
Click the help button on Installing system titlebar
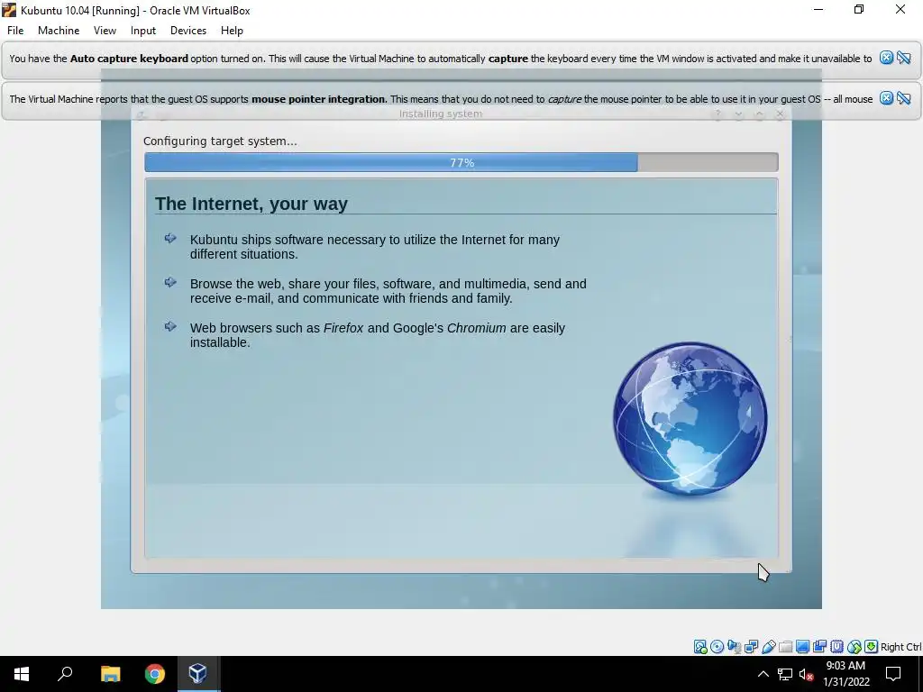click(717, 114)
